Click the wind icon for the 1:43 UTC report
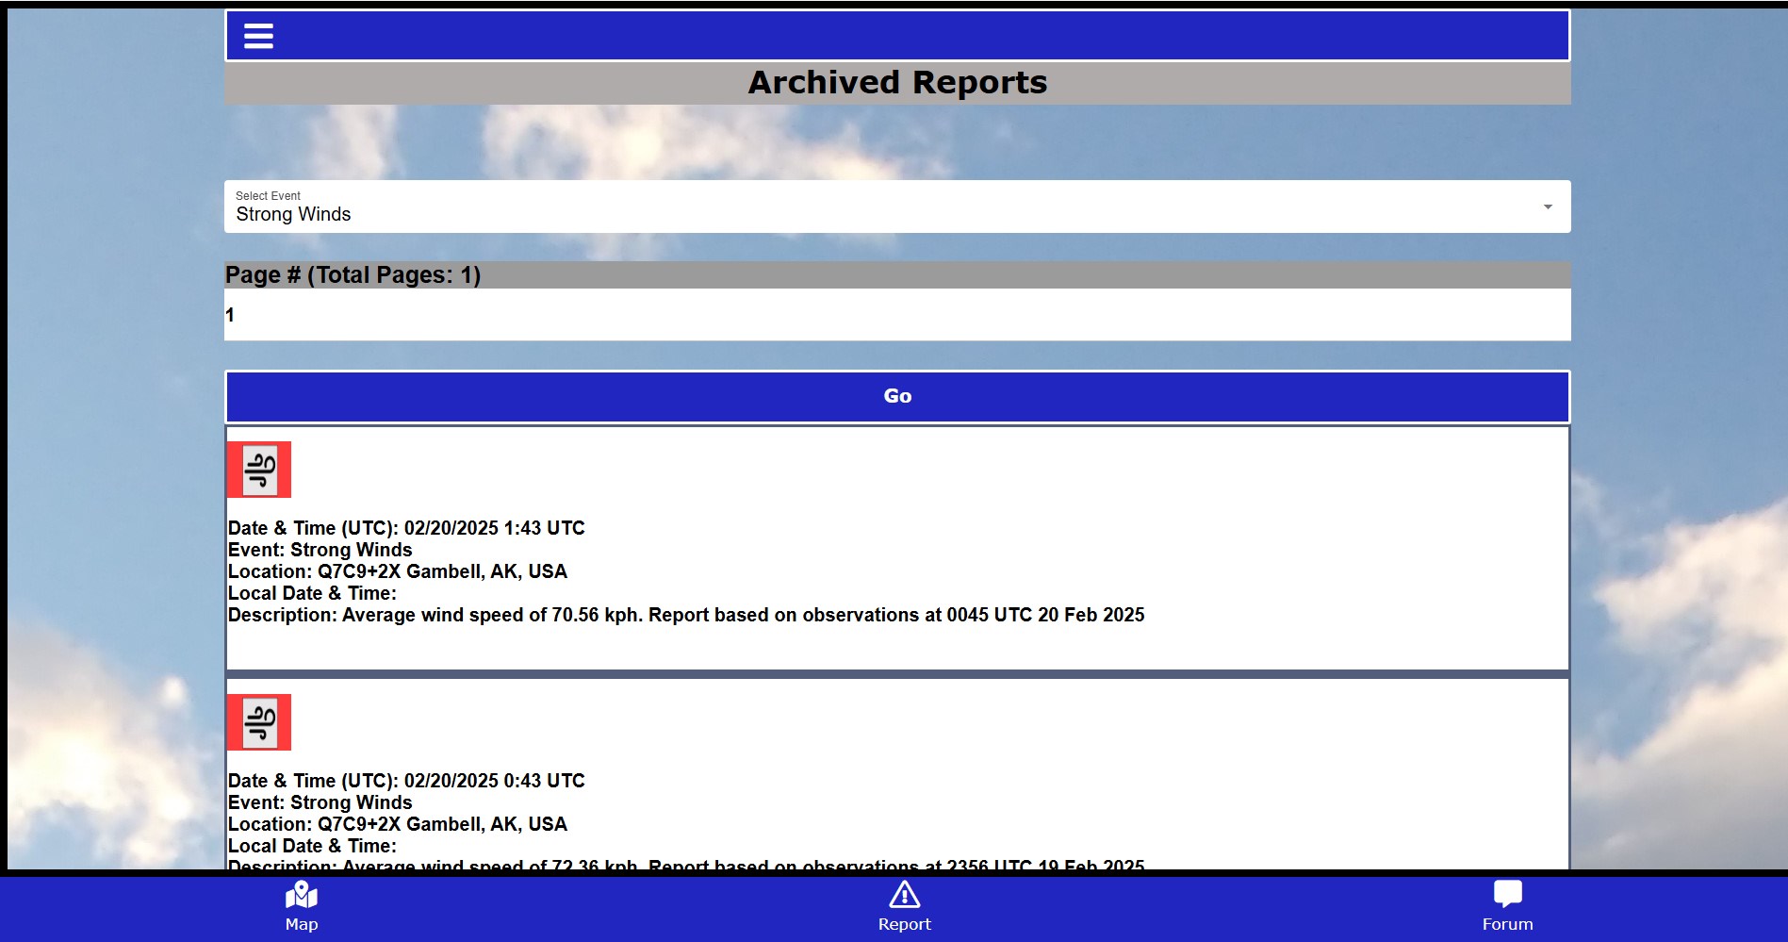This screenshot has height=942, width=1788. click(259, 470)
